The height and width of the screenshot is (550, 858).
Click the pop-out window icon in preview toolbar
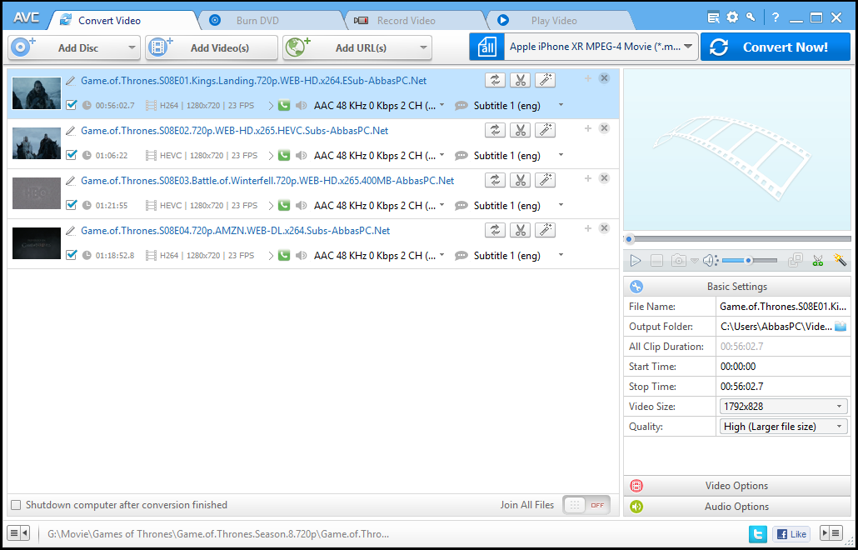[795, 261]
